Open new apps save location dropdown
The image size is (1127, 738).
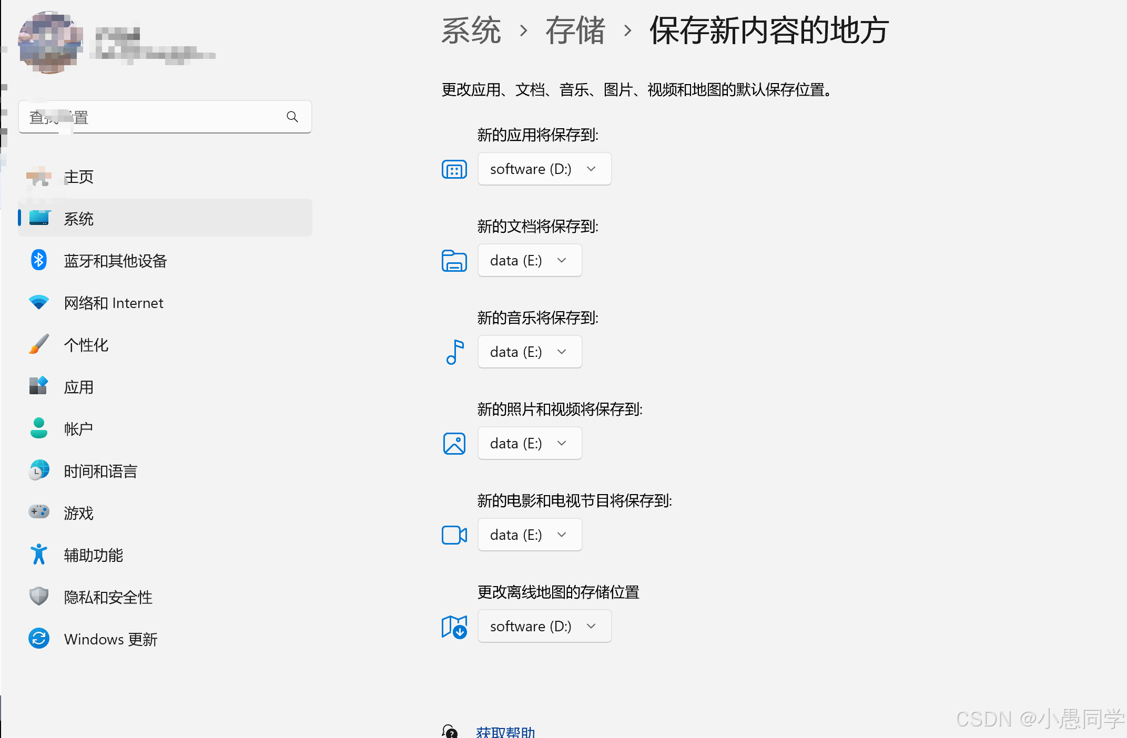pos(544,169)
